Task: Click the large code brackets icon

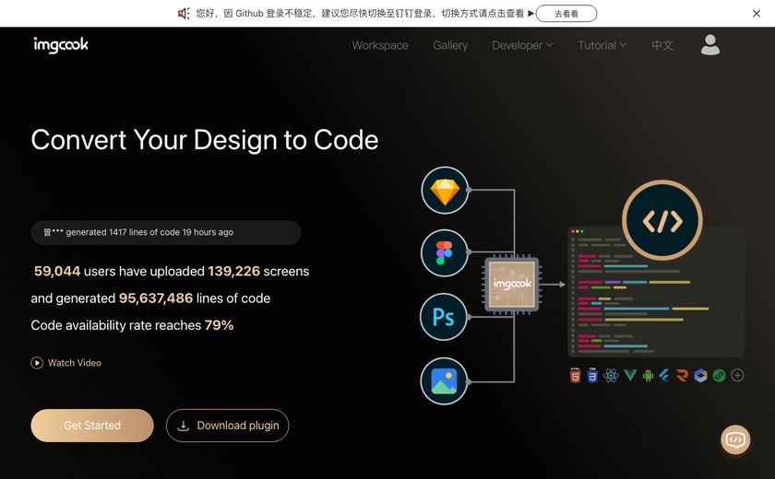Action: [662, 220]
